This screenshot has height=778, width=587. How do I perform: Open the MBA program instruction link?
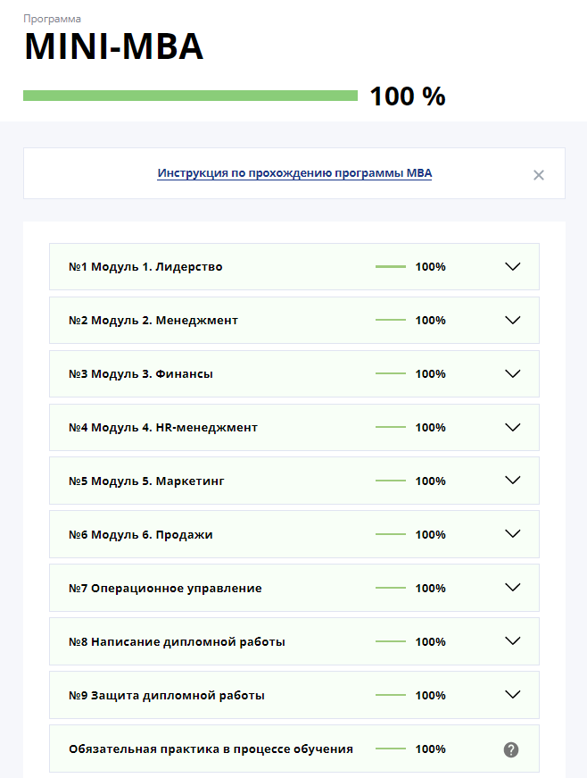294,173
